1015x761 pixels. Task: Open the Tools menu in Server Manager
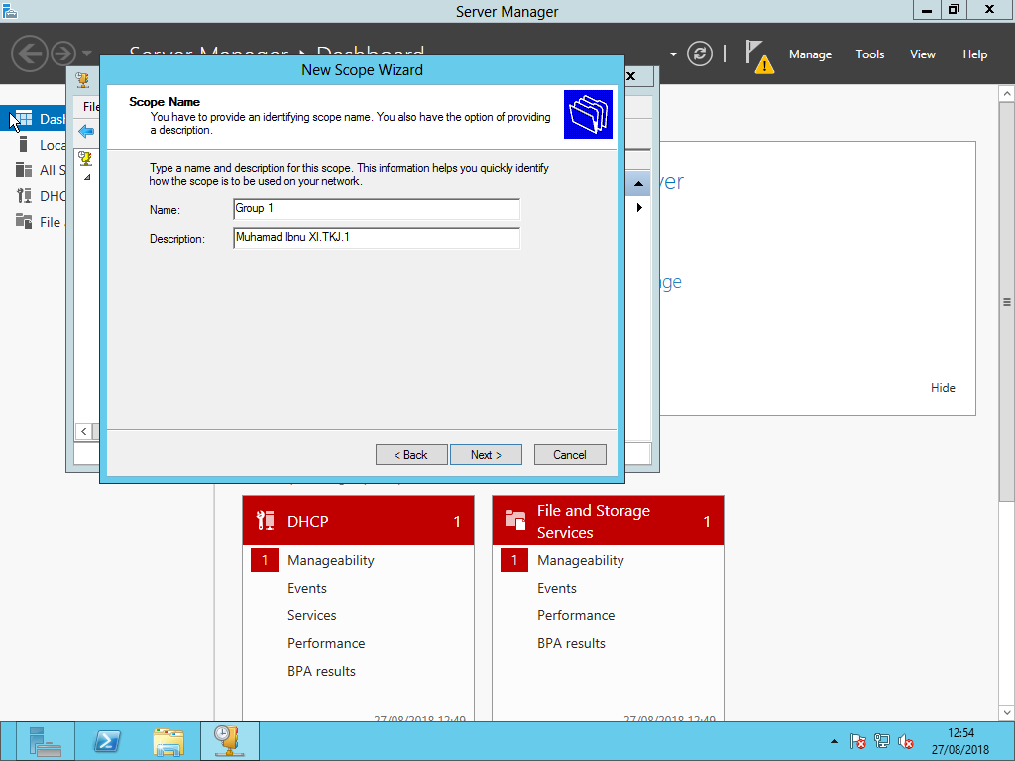click(869, 54)
